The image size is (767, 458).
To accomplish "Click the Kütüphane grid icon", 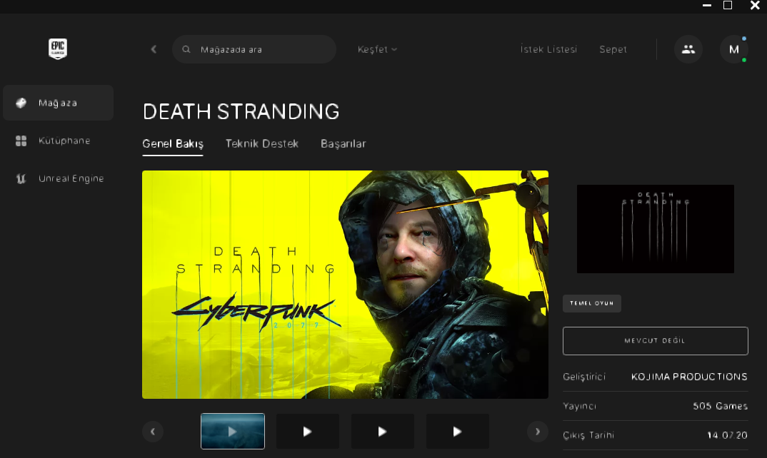I will click(x=21, y=141).
